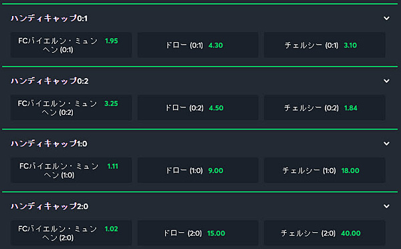Pick チェルシー (0:2) odds 1.84

(325, 107)
